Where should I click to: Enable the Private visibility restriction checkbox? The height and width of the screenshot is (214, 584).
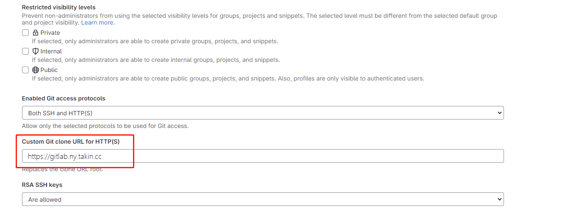coord(25,33)
